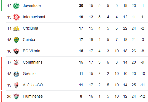Image resolution: width=148 pixels, height=102 pixels.
Task: Click the Corinthians club badge icon
Action: (16, 62)
